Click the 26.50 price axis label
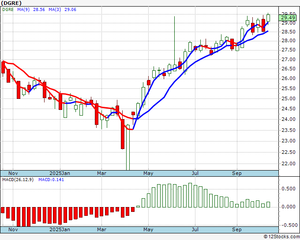The width and height of the screenshot is (300, 240). coord(289,69)
